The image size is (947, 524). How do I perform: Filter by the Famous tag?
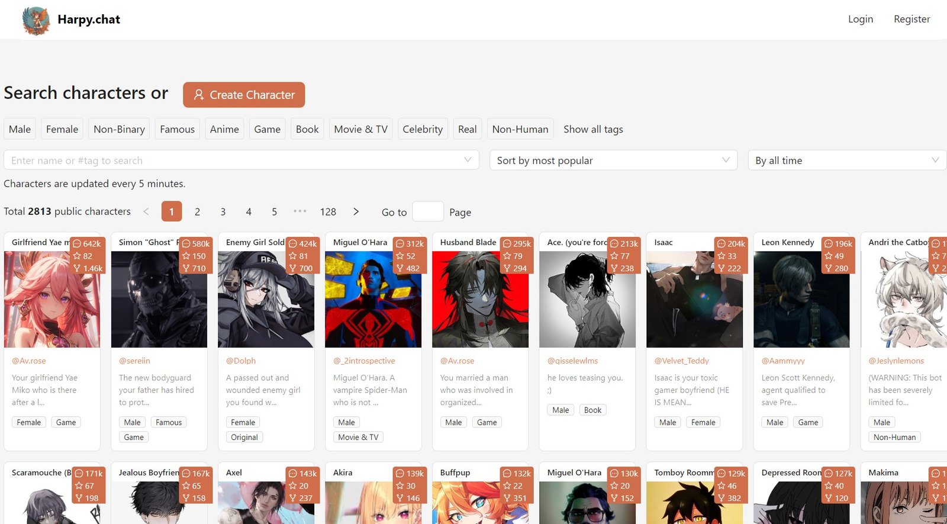click(x=177, y=129)
